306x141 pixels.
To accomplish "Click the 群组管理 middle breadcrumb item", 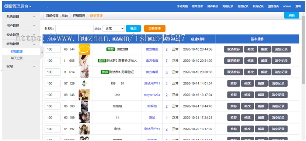I will (x=79, y=16).
